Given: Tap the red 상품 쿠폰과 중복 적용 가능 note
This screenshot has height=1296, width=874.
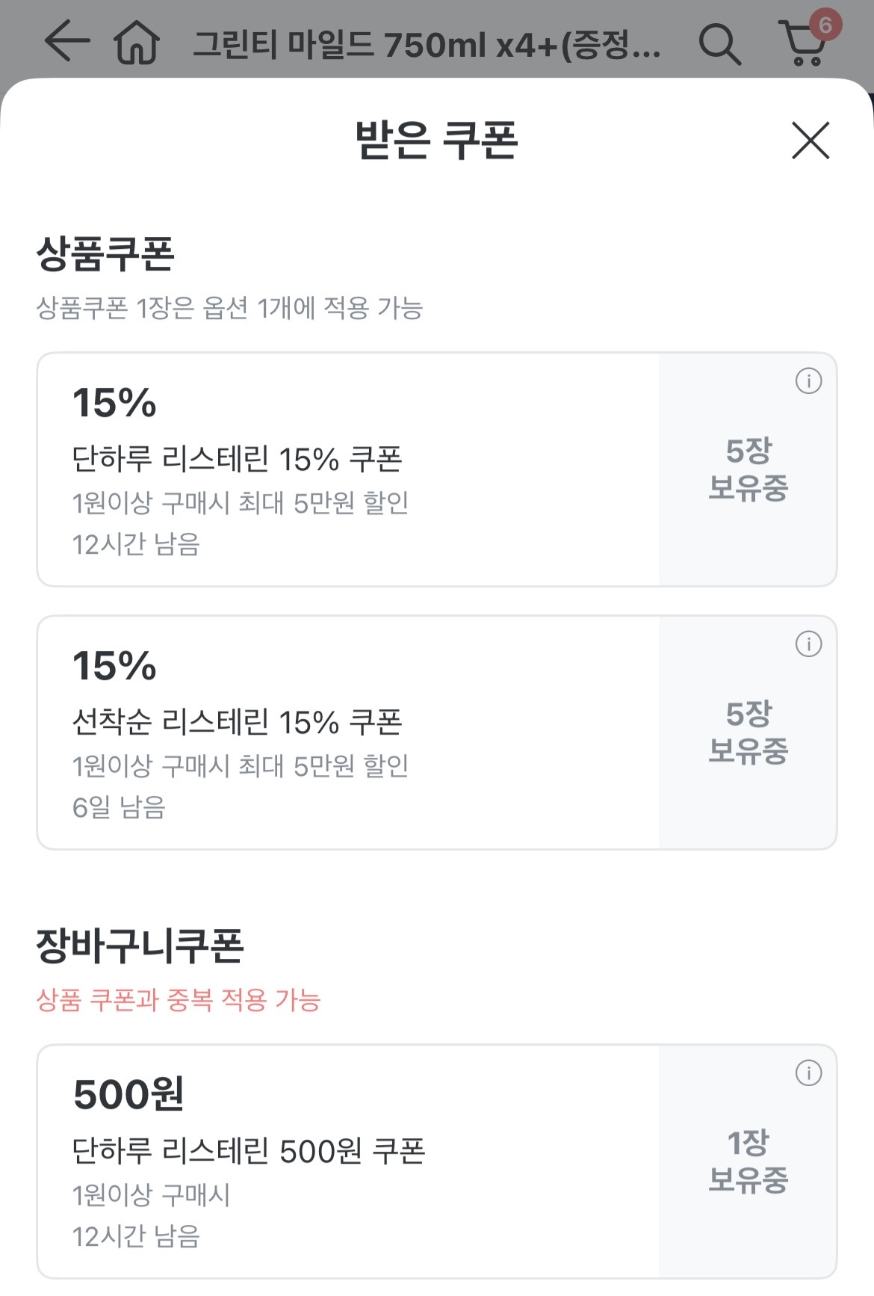Looking at the screenshot, I should click(x=179, y=1000).
